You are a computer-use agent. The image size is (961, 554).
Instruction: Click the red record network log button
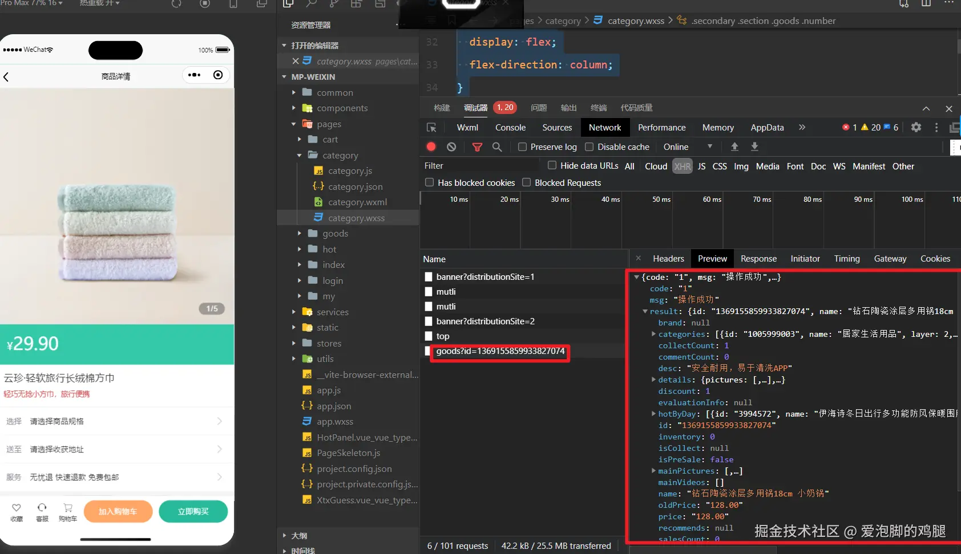point(431,146)
